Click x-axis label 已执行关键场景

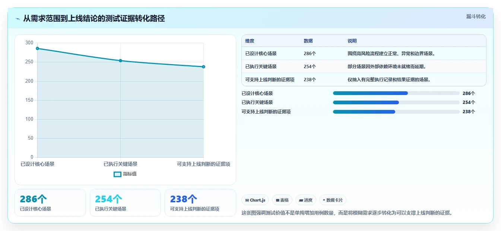120,164
